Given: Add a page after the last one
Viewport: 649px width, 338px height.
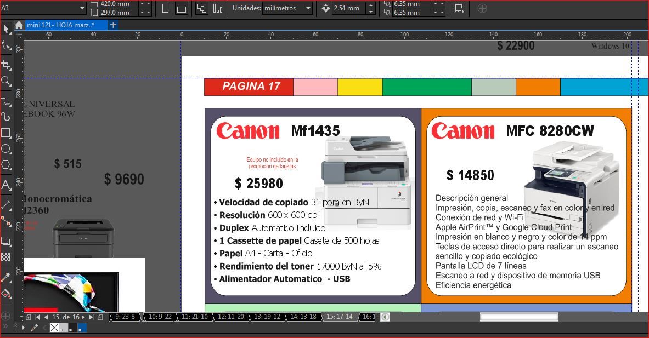Looking at the screenshot, I should point(100,317).
